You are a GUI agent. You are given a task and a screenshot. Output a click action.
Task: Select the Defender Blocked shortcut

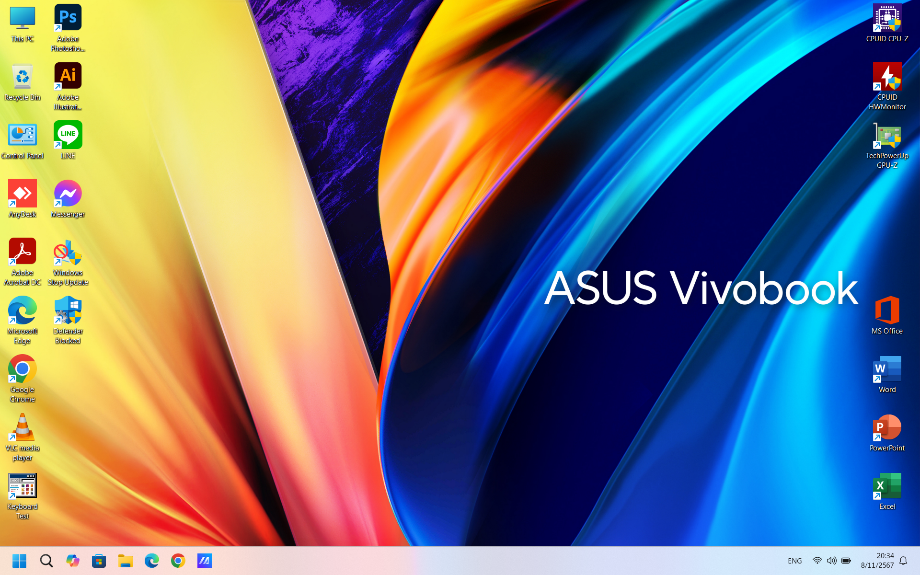[x=68, y=320]
